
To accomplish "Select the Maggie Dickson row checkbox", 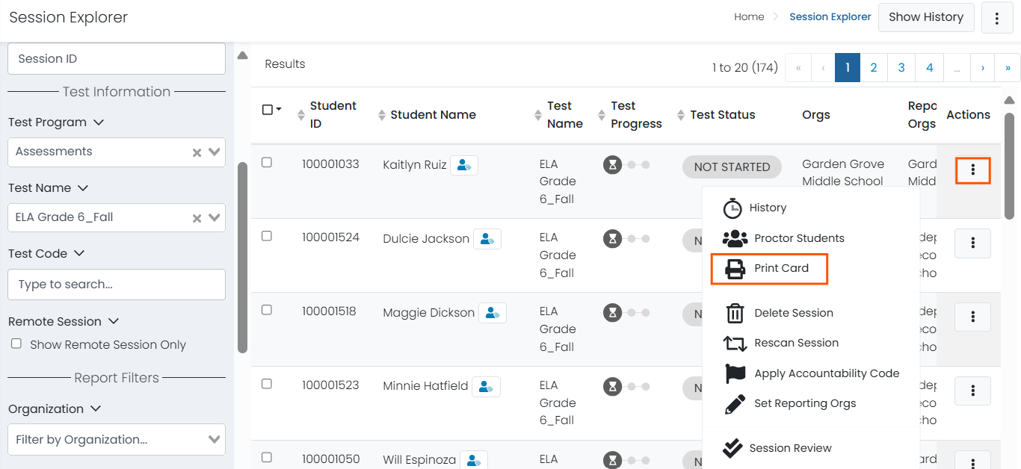I will click(267, 310).
